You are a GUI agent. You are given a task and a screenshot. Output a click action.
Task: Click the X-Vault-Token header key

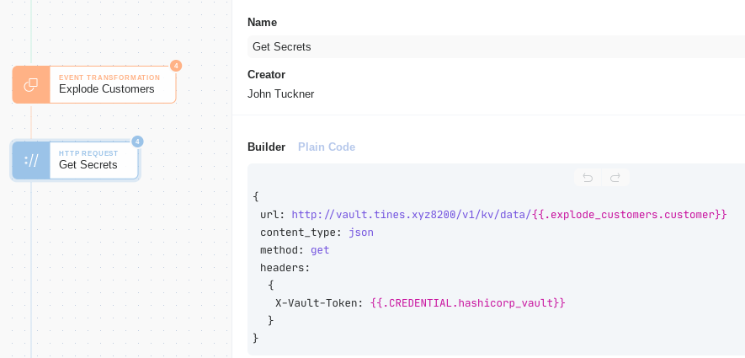(319, 303)
